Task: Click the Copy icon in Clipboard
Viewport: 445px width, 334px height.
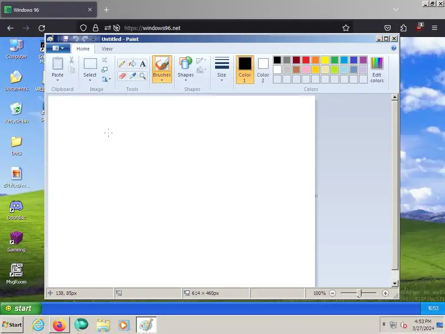Action: 72,70
